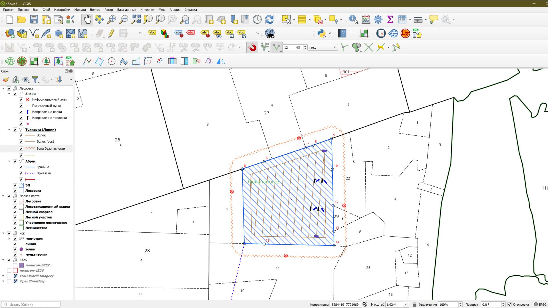Toggle visibility of Информационный знак
Viewport: 548px width, 308px height.
21,99
